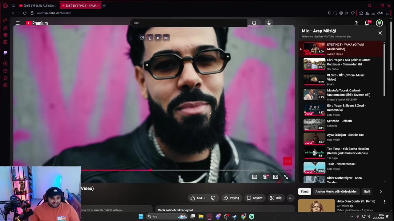Select Şehzade - Delalım in playlist

click(x=341, y=124)
